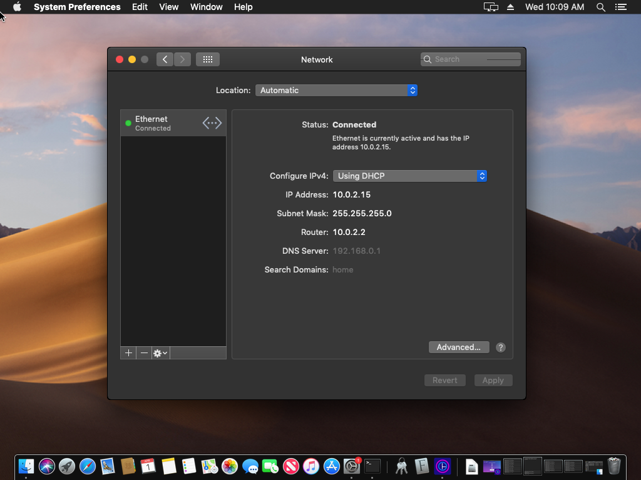Click the Apply button
This screenshot has width=641, height=480.
tap(493, 380)
